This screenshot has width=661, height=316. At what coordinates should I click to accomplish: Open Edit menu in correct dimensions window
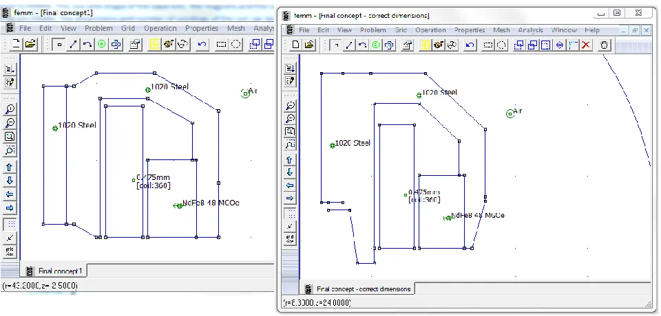pyautogui.click(x=324, y=30)
